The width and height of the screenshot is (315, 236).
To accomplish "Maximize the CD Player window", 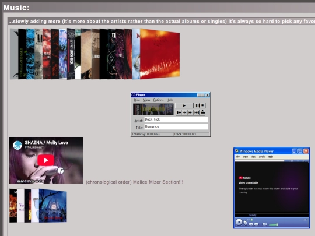I will (203, 95).
